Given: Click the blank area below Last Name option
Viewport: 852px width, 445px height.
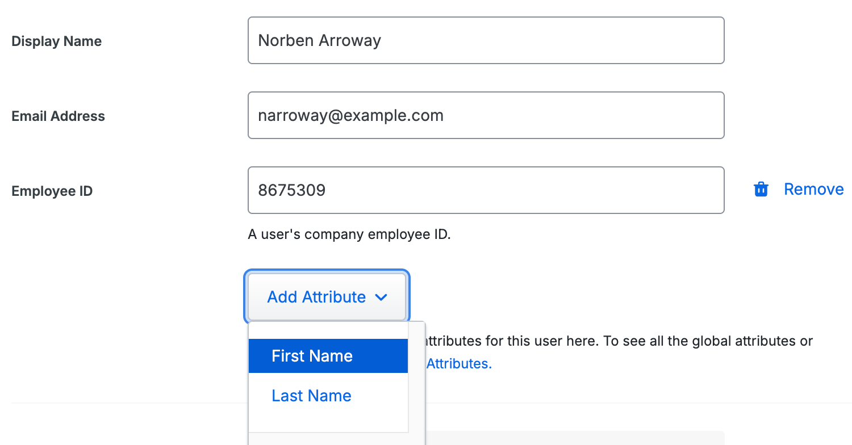Looking at the screenshot, I should click(x=328, y=421).
